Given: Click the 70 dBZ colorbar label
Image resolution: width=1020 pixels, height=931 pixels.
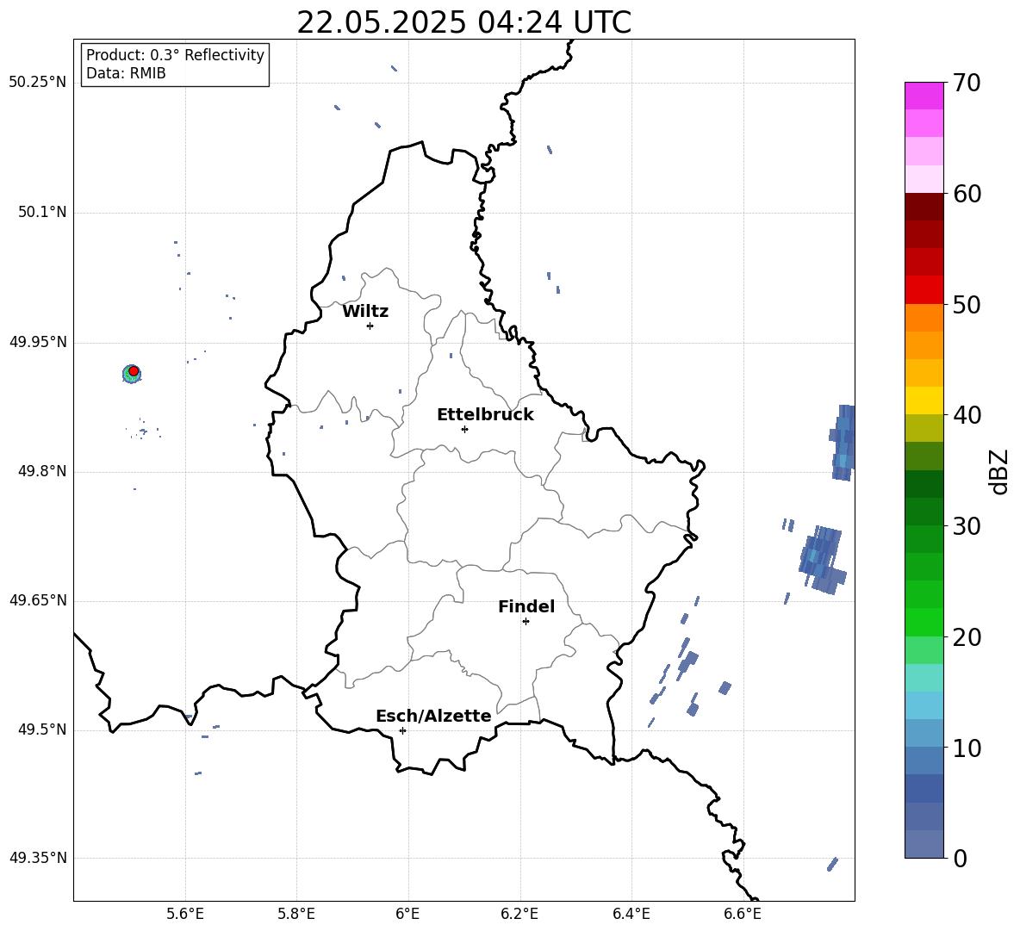Looking at the screenshot, I should point(967,83).
